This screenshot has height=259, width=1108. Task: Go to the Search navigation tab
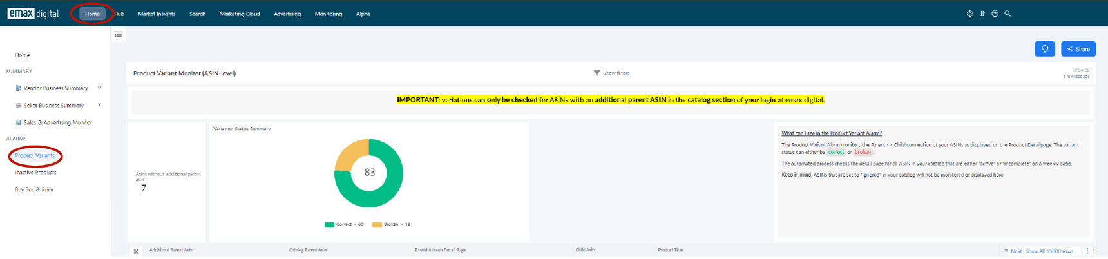[x=197, y=14]
